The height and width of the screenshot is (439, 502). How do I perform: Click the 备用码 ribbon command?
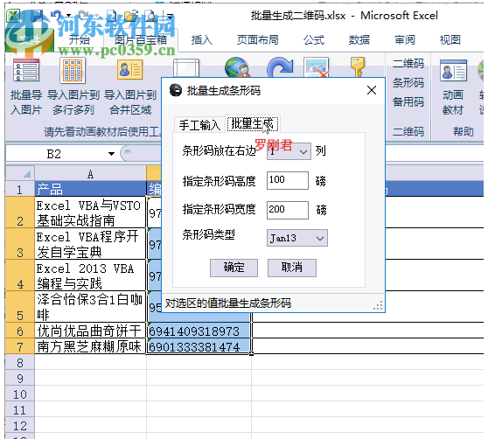[x=408, y=101]
